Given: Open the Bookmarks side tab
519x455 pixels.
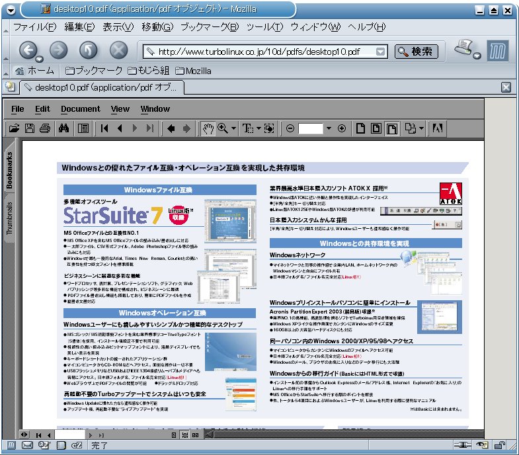Looking at the screenshot, I should pyautogui.click(x=9, y=170).
